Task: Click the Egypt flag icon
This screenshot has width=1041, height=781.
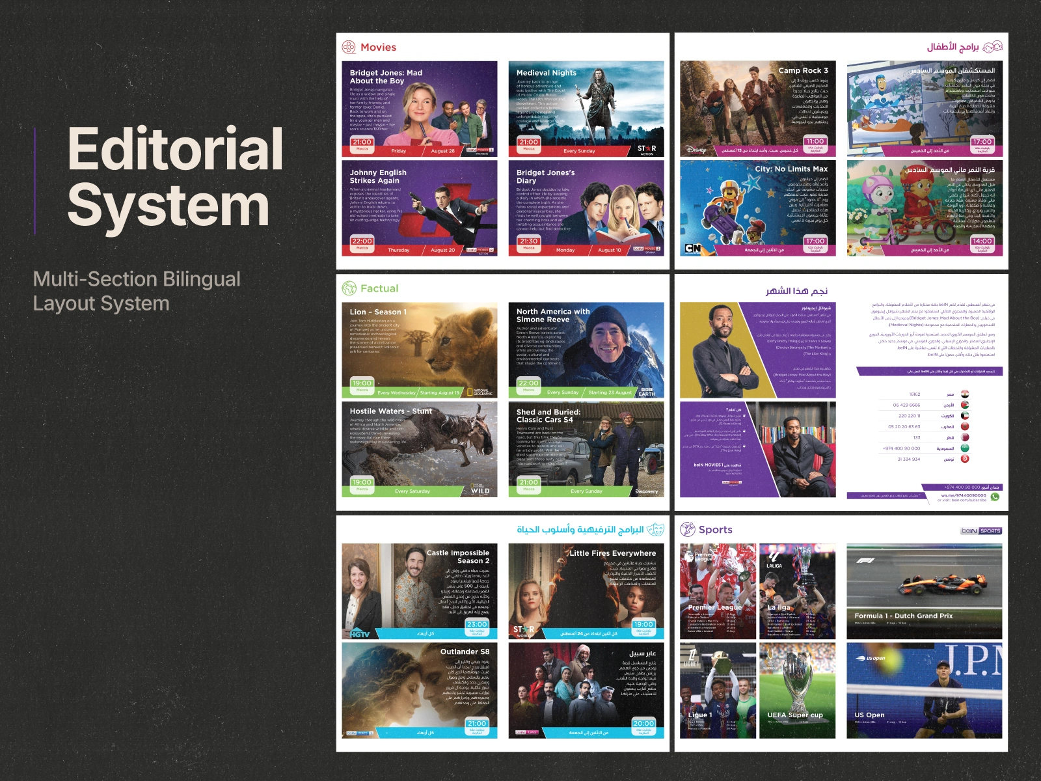Action: point(965,394)
